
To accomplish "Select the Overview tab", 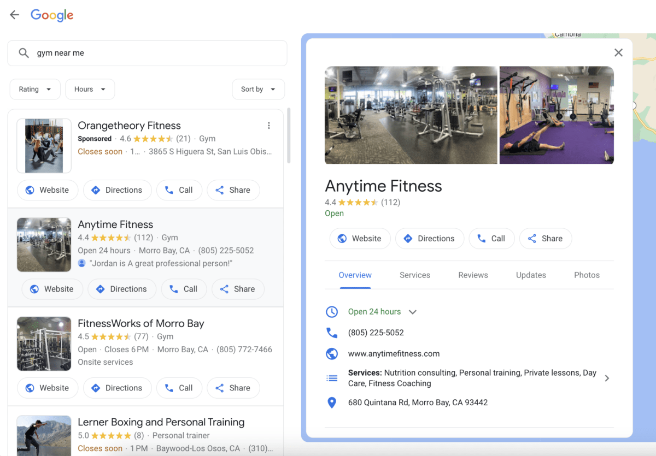I will 355,275.
